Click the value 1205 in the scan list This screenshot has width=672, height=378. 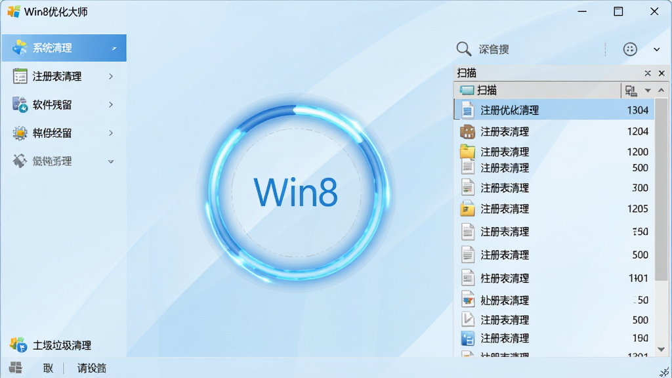(638, 209)
